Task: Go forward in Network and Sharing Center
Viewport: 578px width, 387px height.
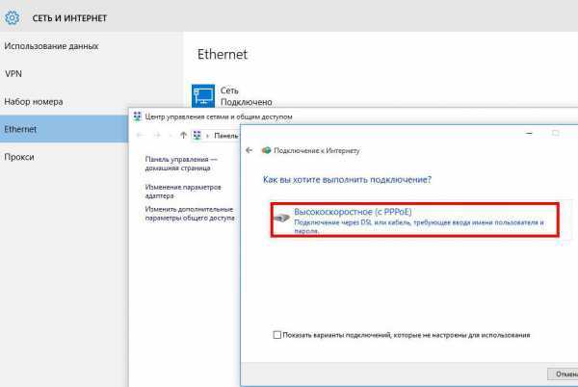Action: click(x=157, y=135)
